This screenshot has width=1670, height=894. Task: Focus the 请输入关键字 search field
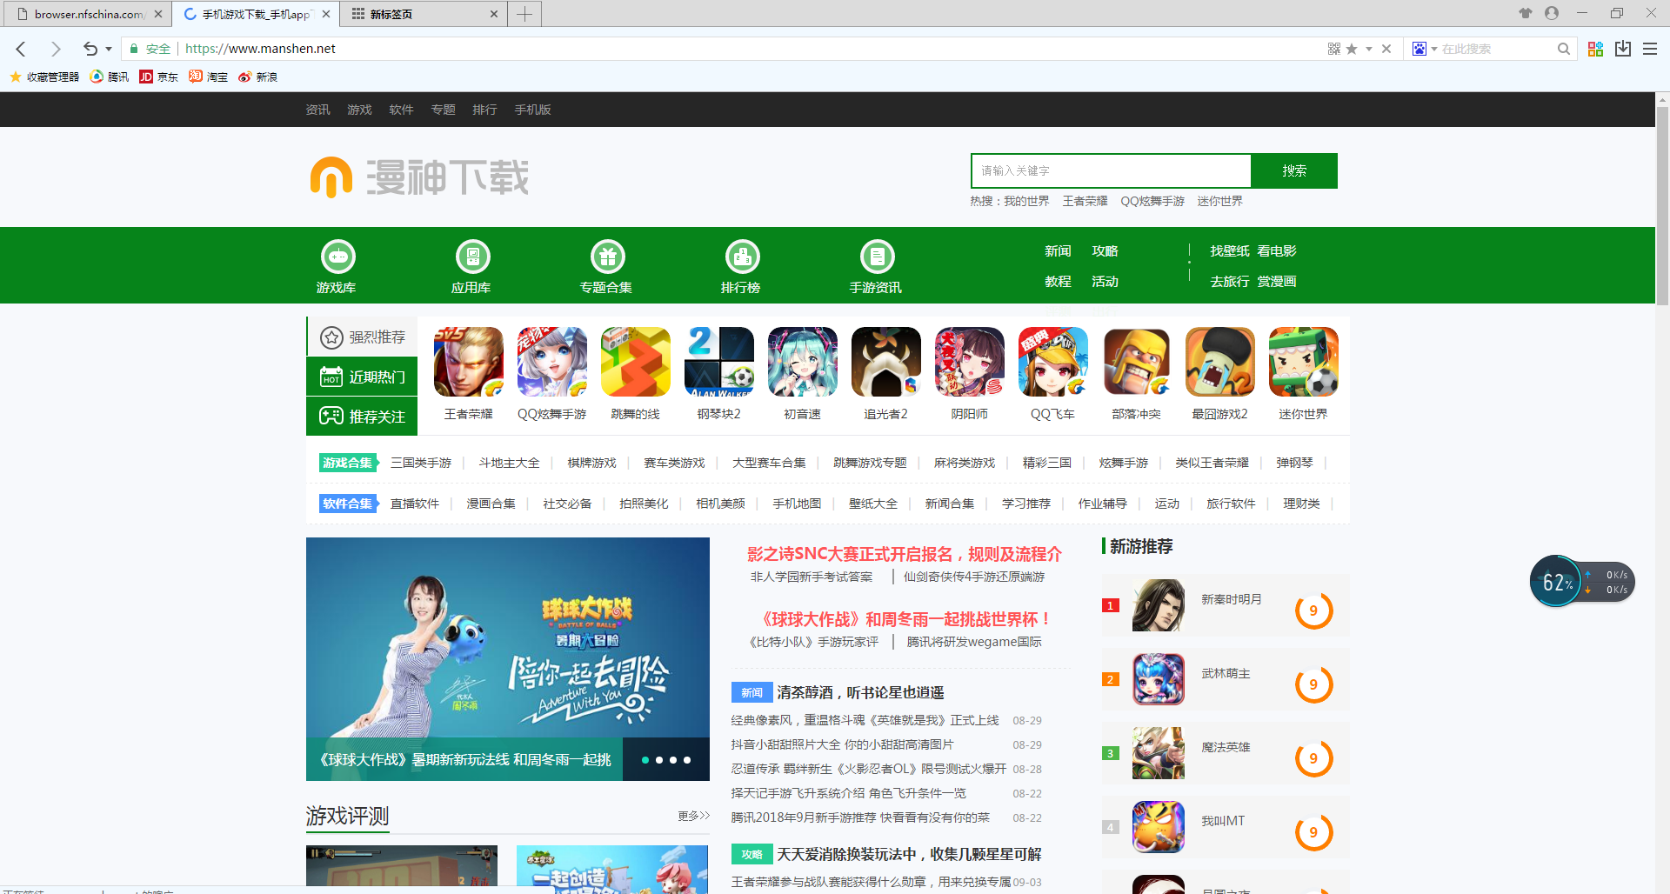click(x=1111, y=170)
